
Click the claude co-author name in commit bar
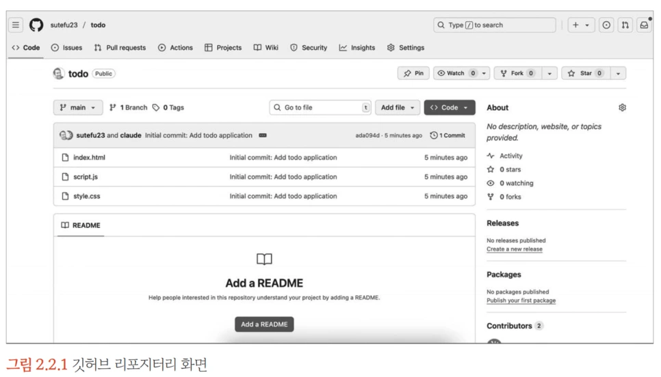pyautogui.click(x=131, y=135)
